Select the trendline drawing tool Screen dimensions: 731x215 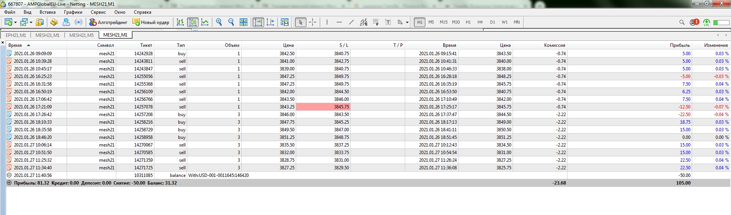coord(351,22)
